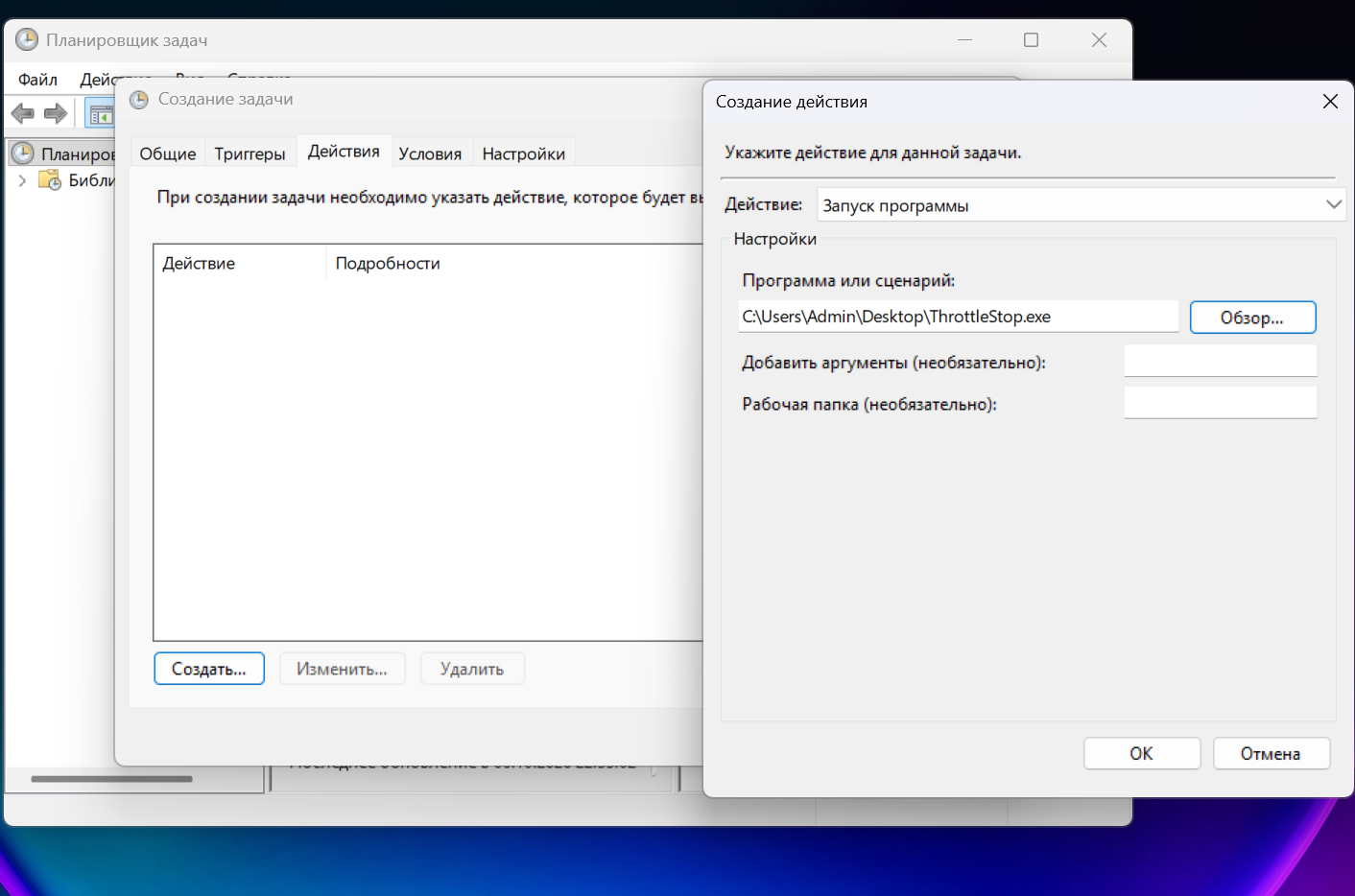Click the Рабочая папка input field

[1221, 403]
